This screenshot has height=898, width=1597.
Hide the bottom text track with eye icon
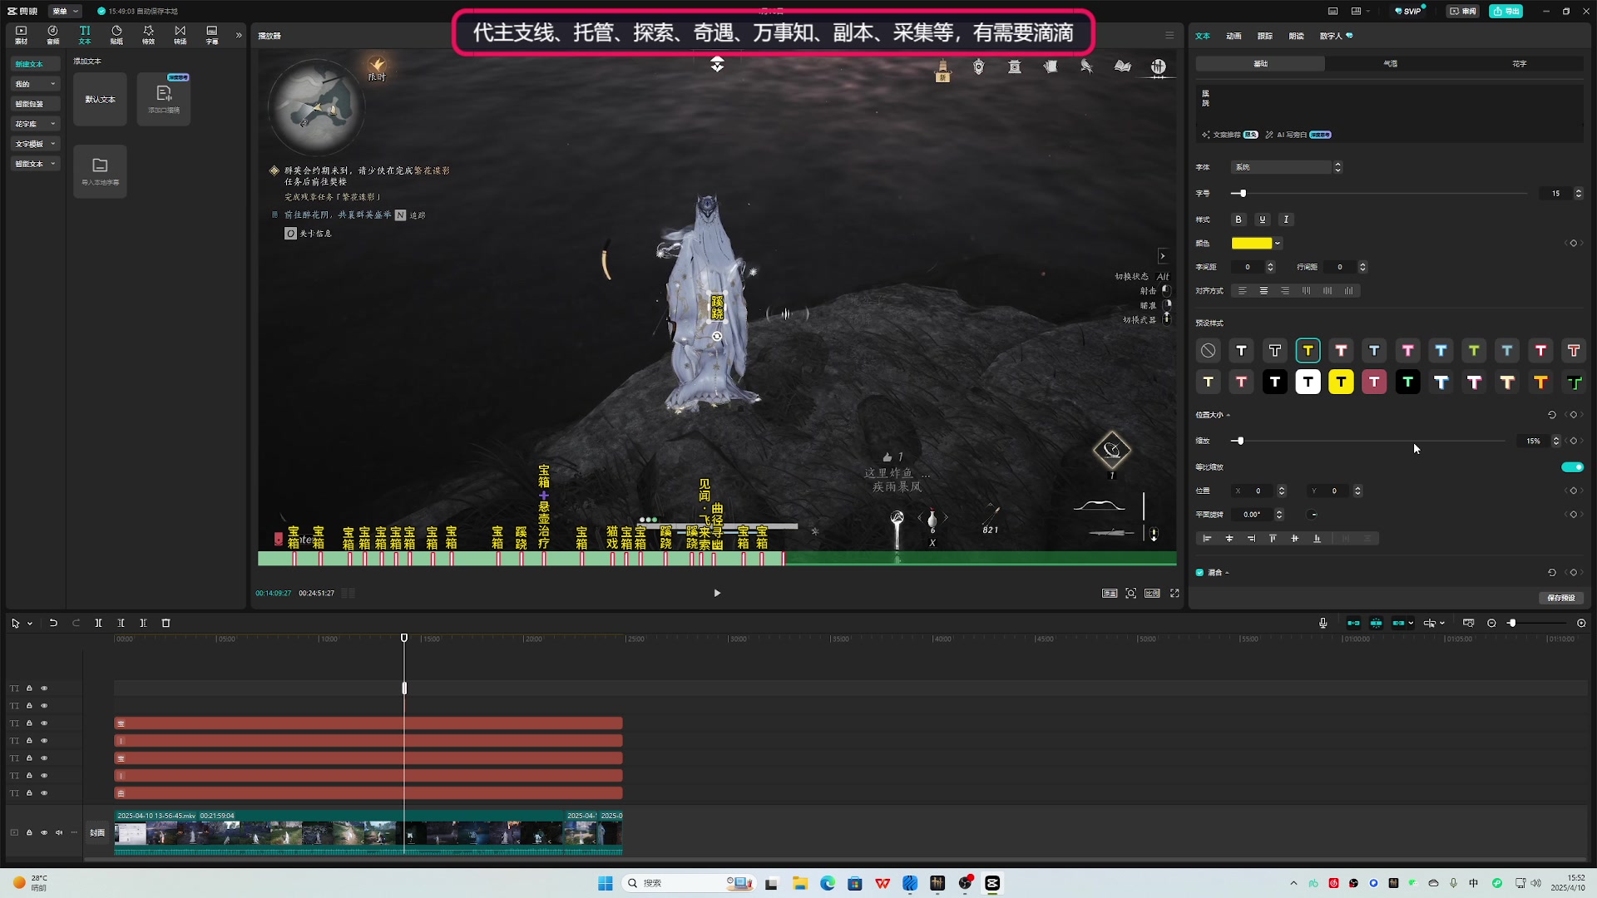point(44,793)
